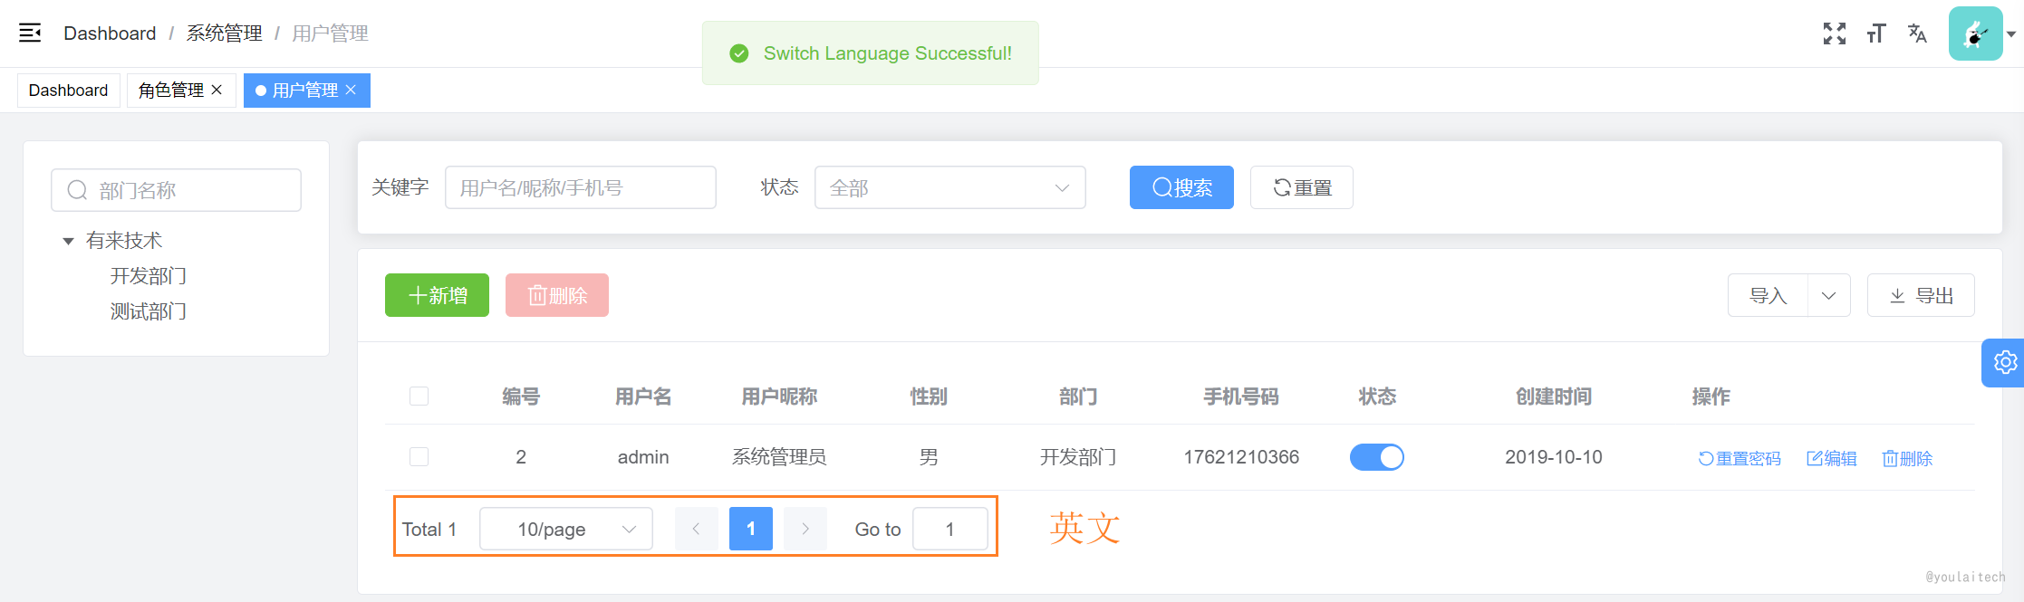Click 重置密码 link for admin

[1740, 458]
